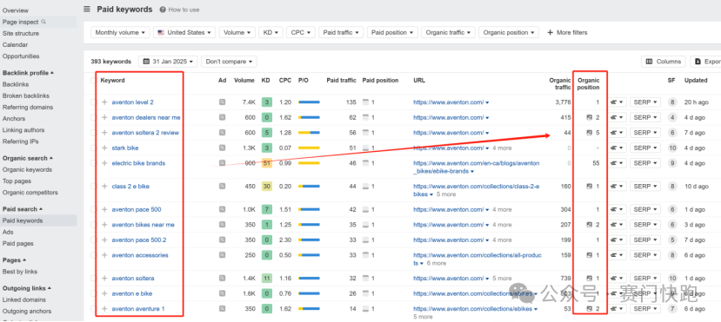Open the United States country dropdown

pyautogui.click(x=184, y=33)
